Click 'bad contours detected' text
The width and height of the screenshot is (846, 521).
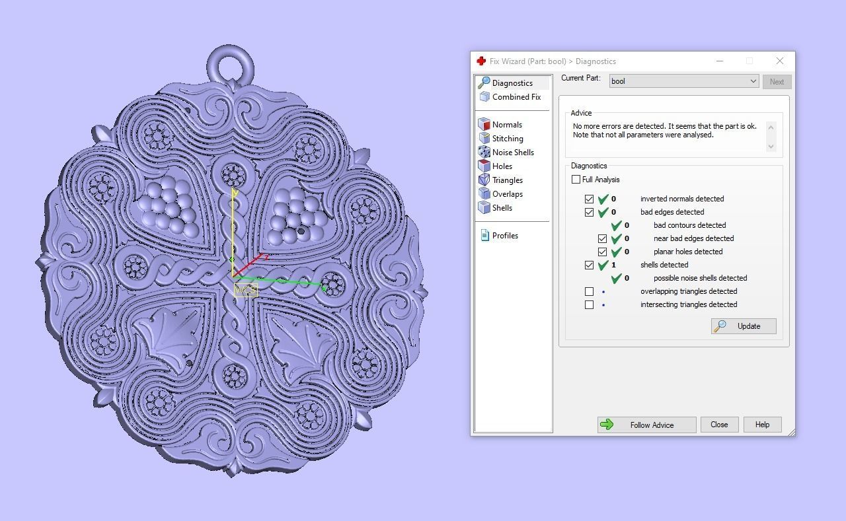(x=689, y=225)
